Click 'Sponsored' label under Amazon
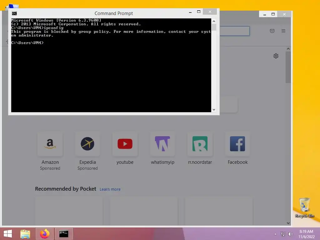This screenshot has width=320, height=240. (50, 168)
